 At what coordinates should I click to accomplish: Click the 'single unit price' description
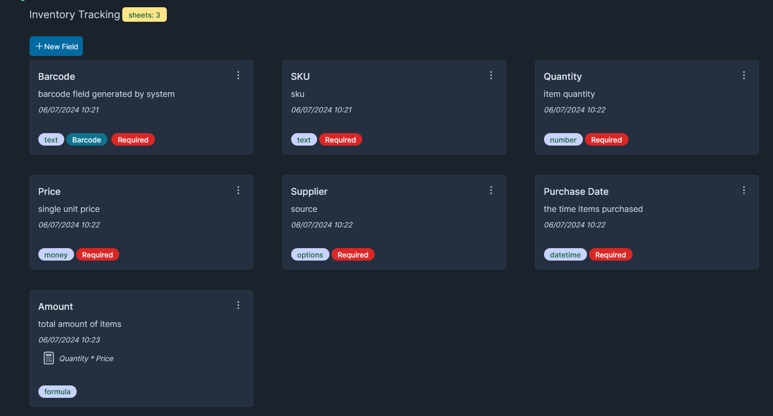[x=69, y=209]
